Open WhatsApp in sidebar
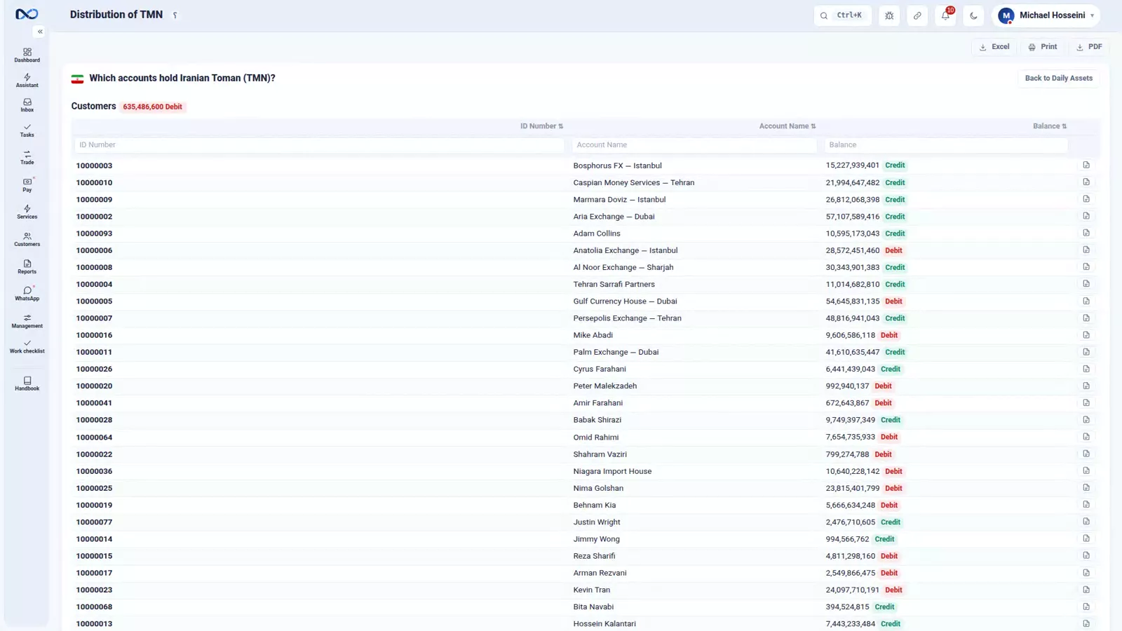 pos(27,293)
